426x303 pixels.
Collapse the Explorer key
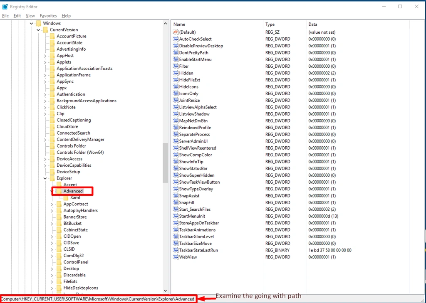(x=45, y=178)
